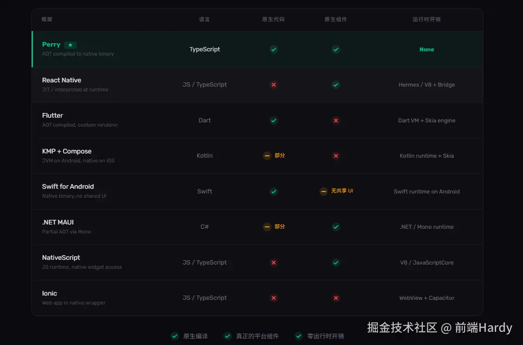523x345 pixels.
Task: Click the C# language cell
Action: (204, 227)
